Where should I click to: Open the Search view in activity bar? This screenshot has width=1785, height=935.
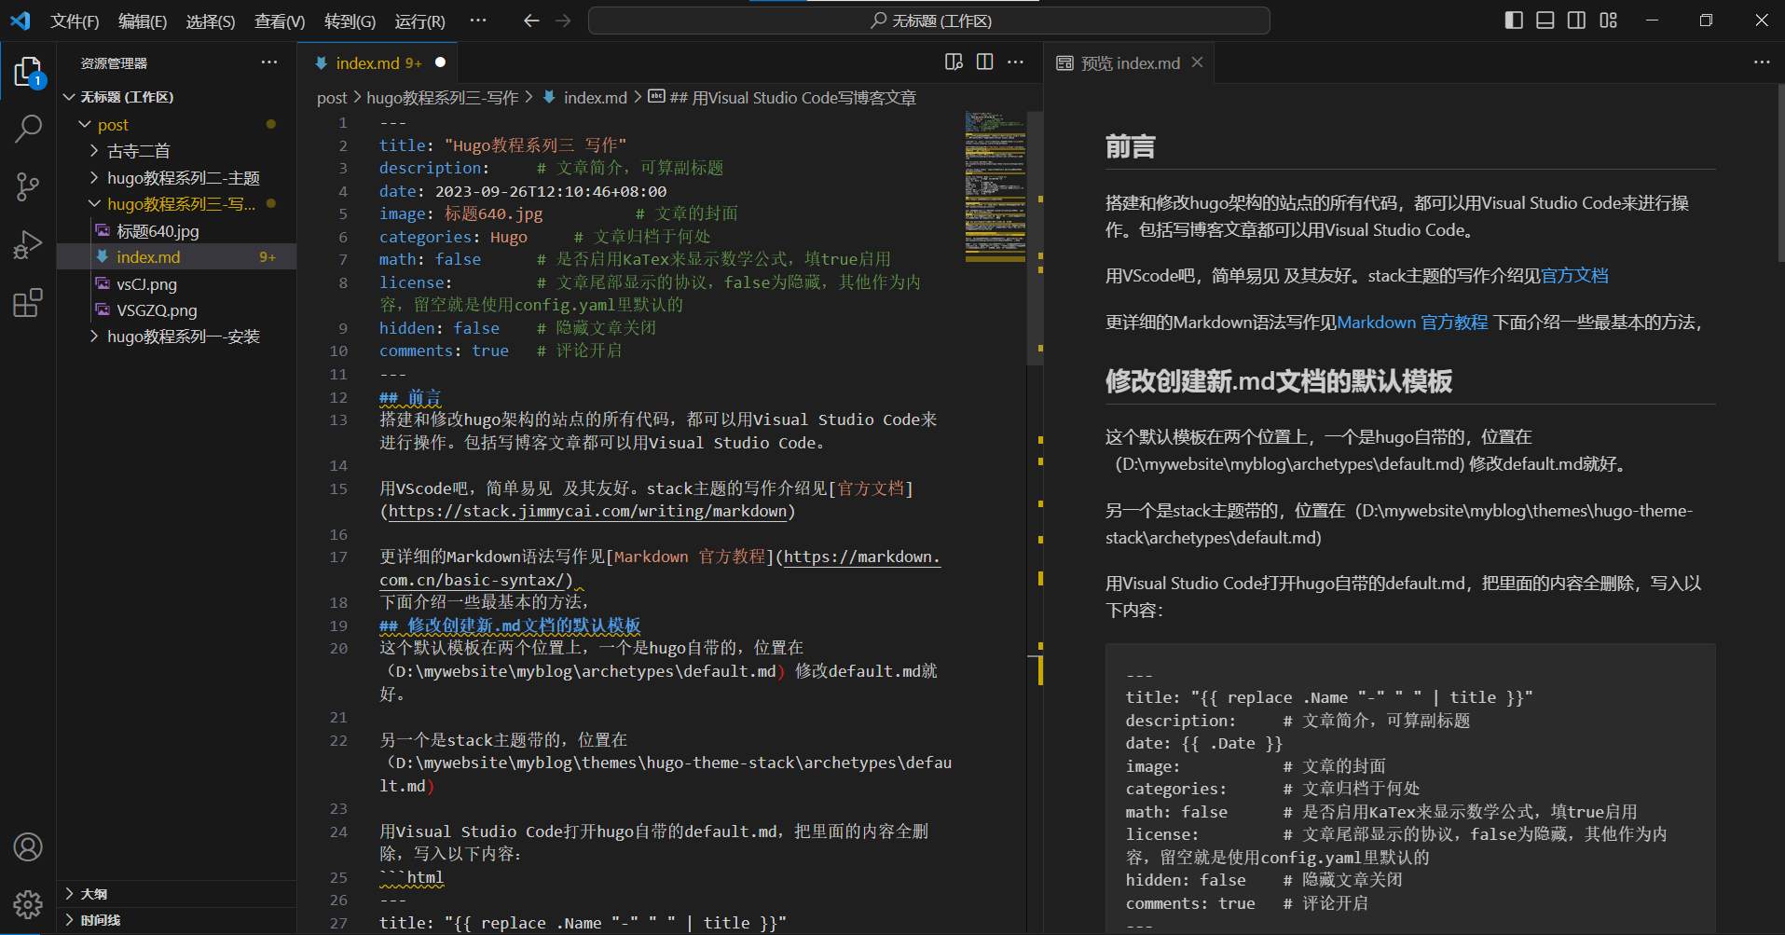click(x=28, y=129)
